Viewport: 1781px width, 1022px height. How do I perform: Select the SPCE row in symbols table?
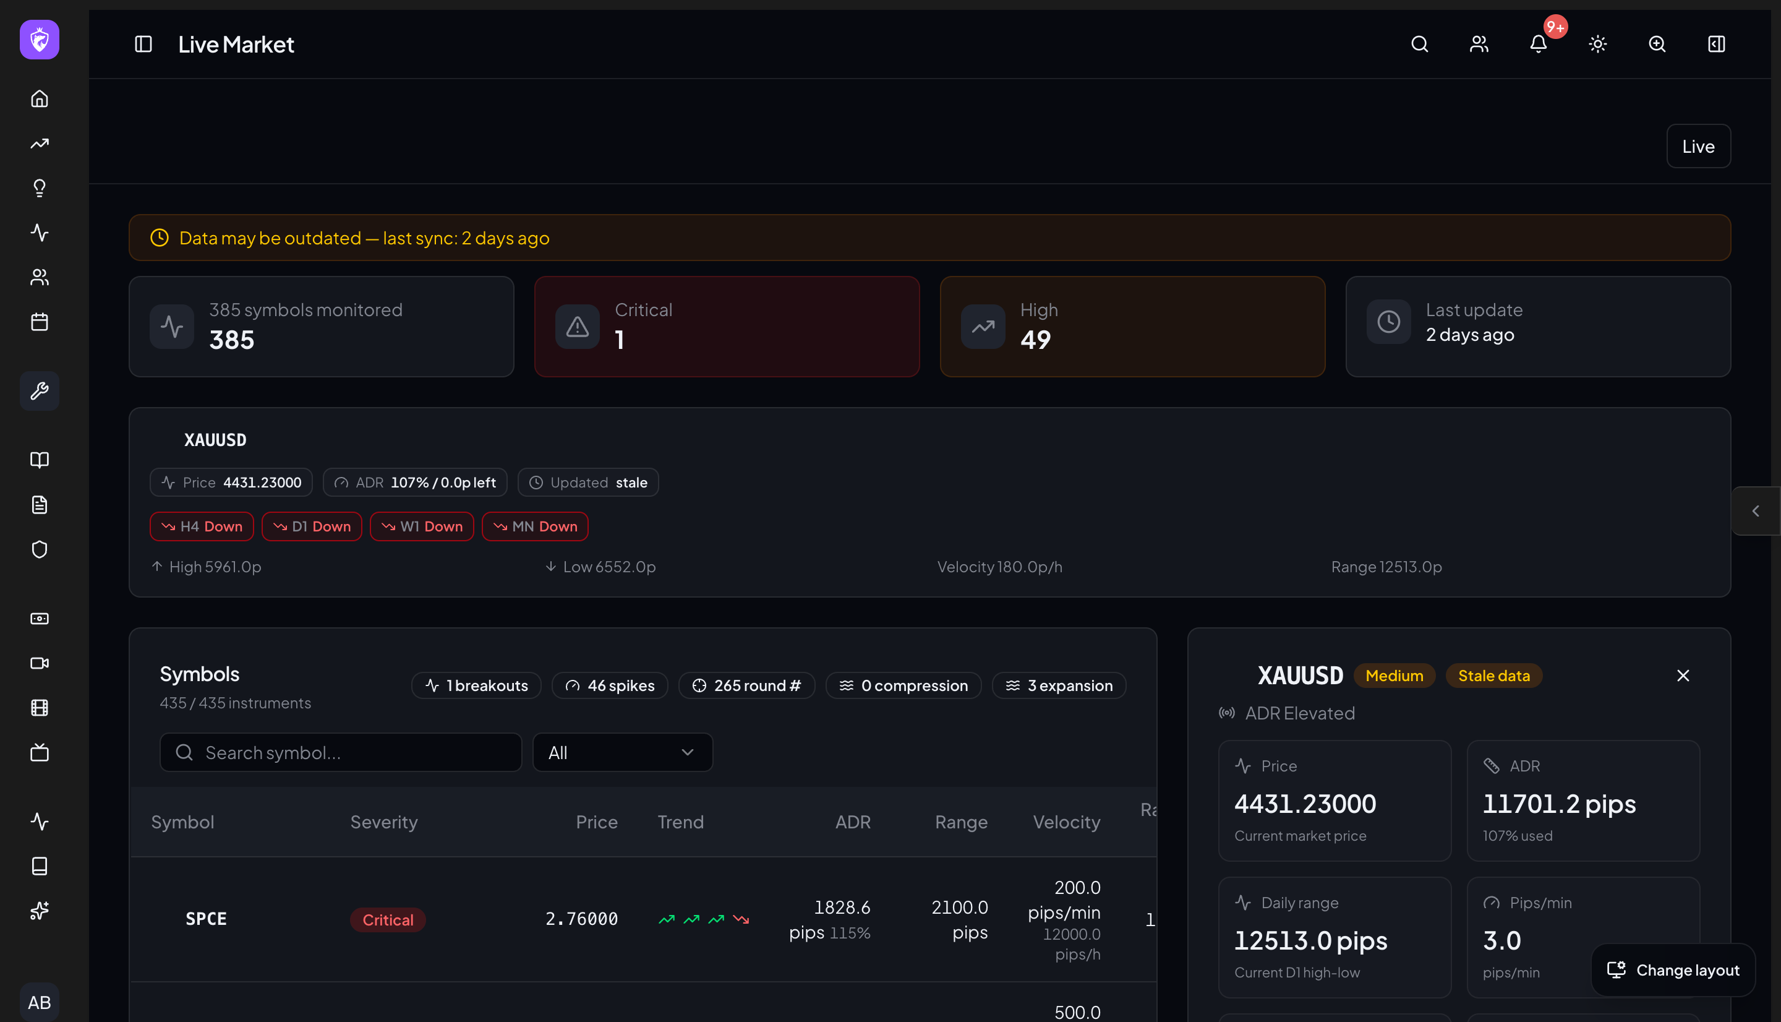643,919
